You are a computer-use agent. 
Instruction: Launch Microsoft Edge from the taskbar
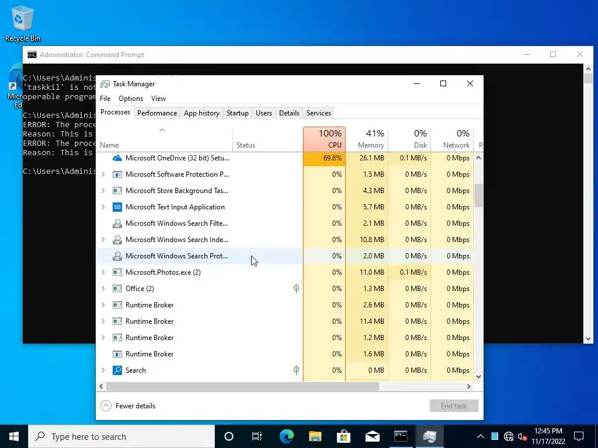pos(286,436)
